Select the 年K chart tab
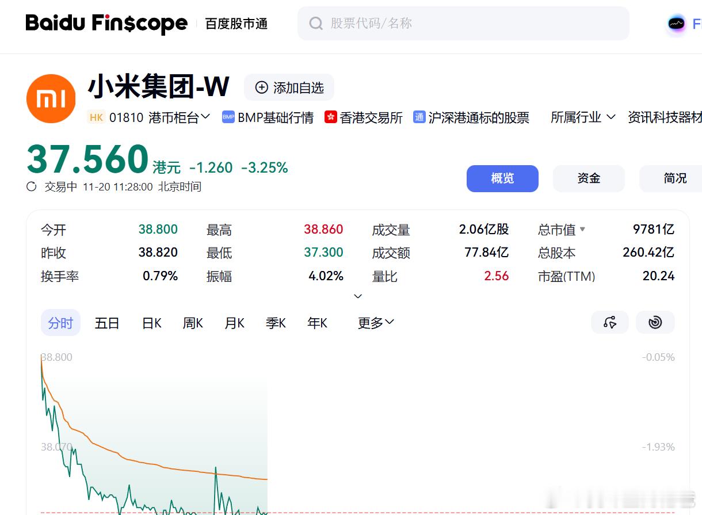Image resolution: width=702 pixels, height=515 pixels. click(318, 323)
